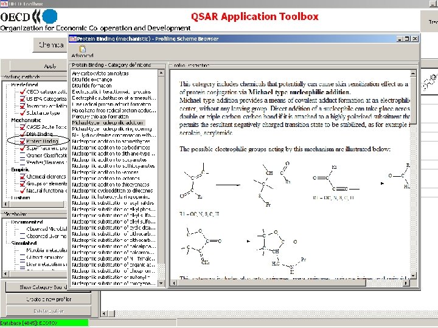The height and width of the screenshot is (328, 438).
Task: Toggle Natural functional groups checkmark
Action: pyautogui.click(x=23, y=191)
